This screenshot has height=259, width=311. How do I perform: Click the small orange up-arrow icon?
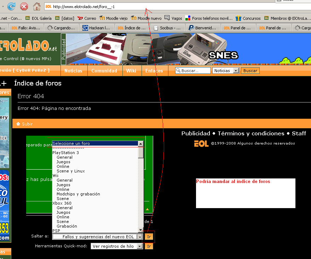148,209
